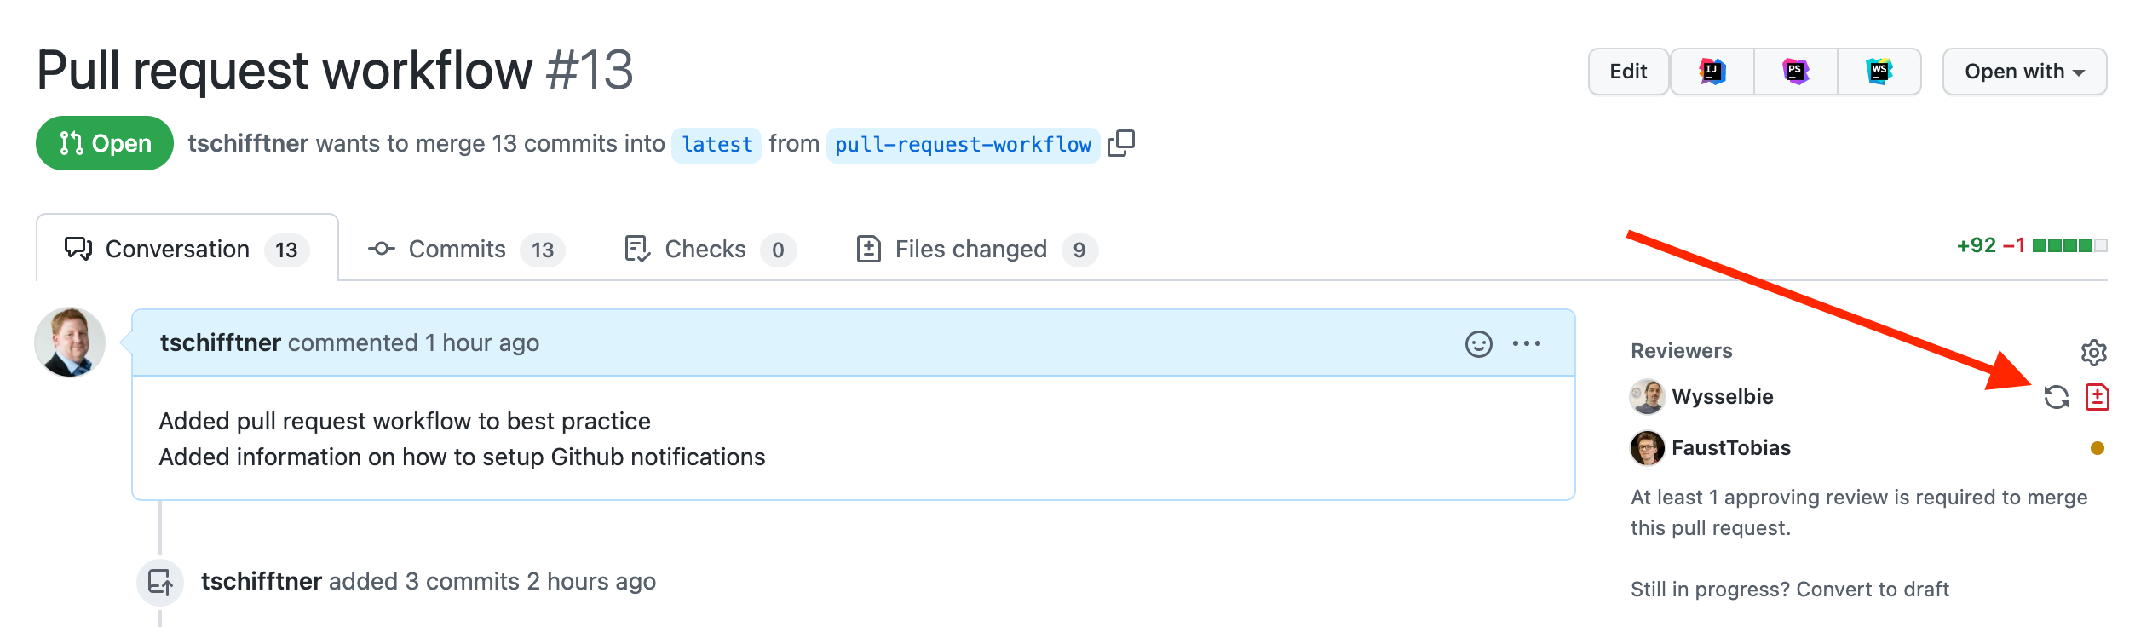Image resolution: width=2135 pixels, height=627 pixels.
Task: Copy the pull-request-workflow branch name
Action: coord(1121,143)
